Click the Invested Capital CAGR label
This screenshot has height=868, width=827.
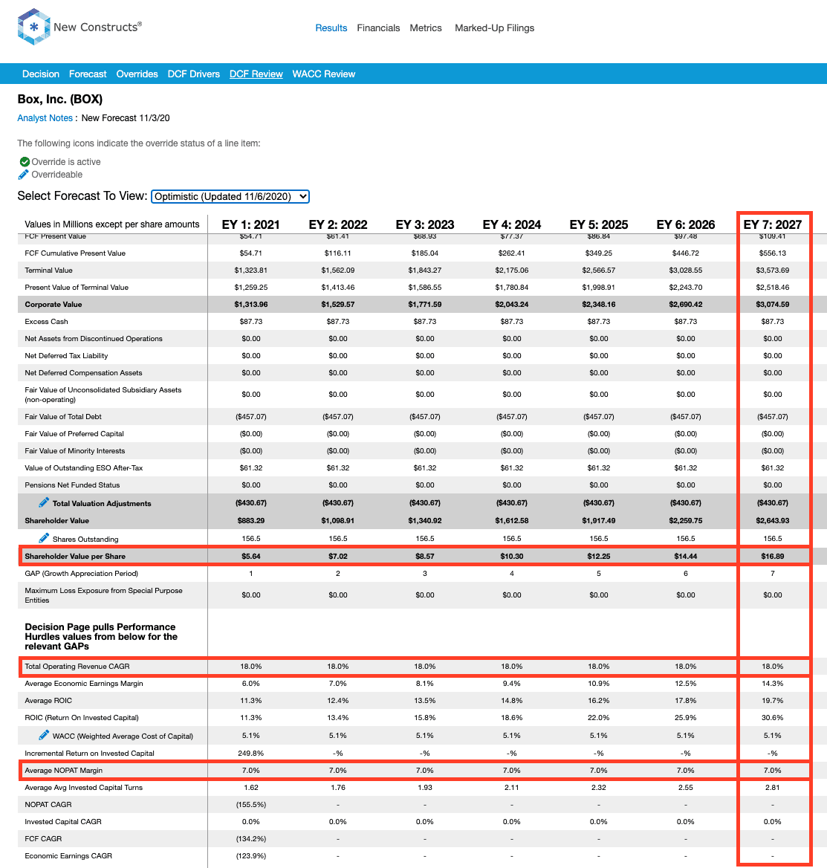[x=63, y=821]
